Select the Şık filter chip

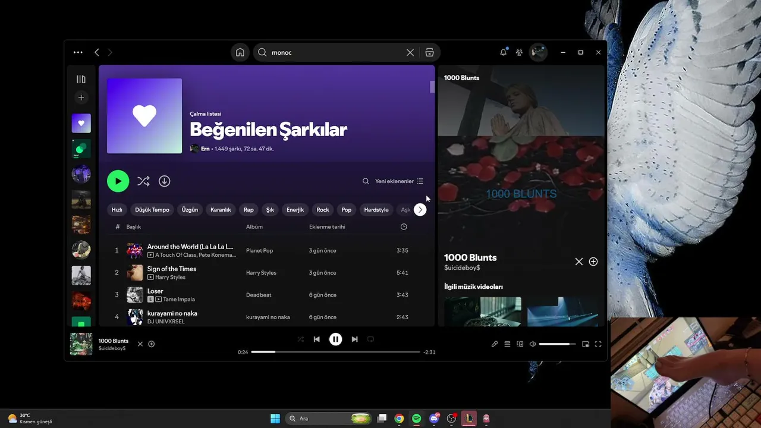coord(270,210)
